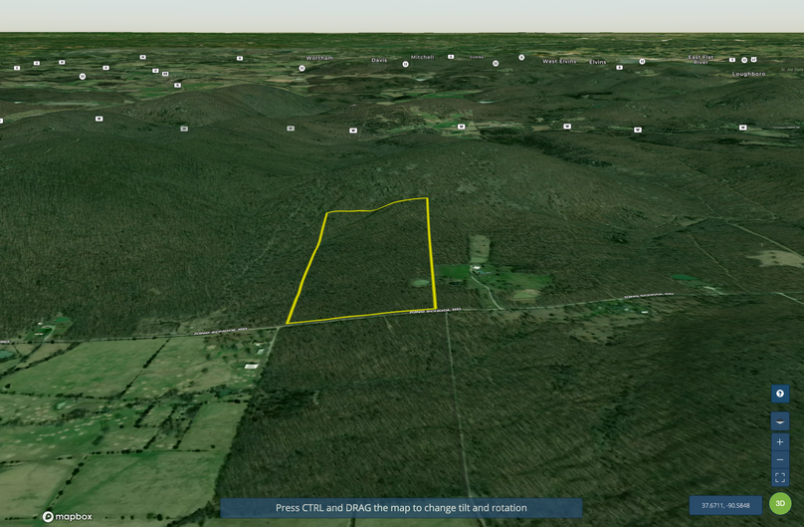Click the East Flat River label
This screenshot has width=804, height=527.
click(x=702, y=60)
